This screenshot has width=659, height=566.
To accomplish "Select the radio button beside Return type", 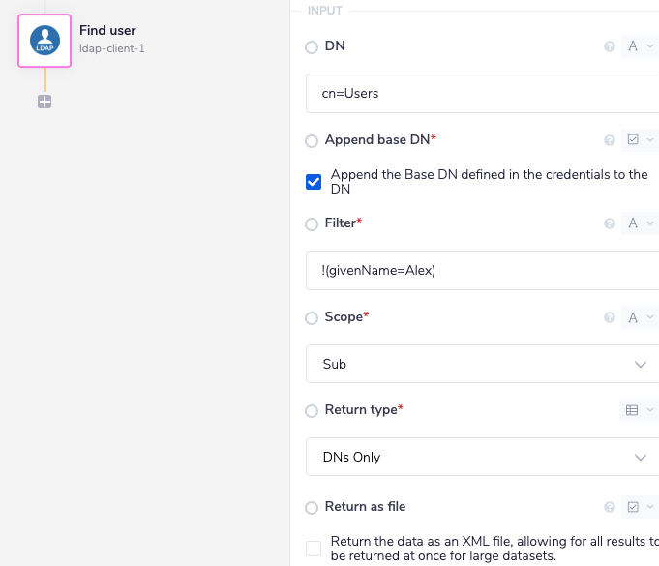I will click(312, 411).
